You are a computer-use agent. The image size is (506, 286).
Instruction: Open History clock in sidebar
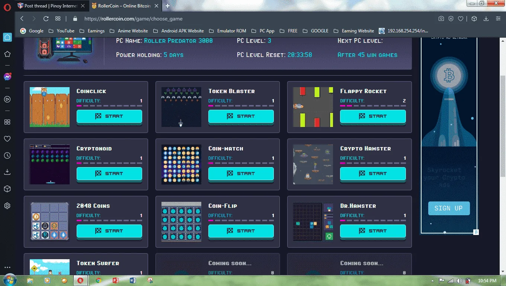tap(7, 156)
